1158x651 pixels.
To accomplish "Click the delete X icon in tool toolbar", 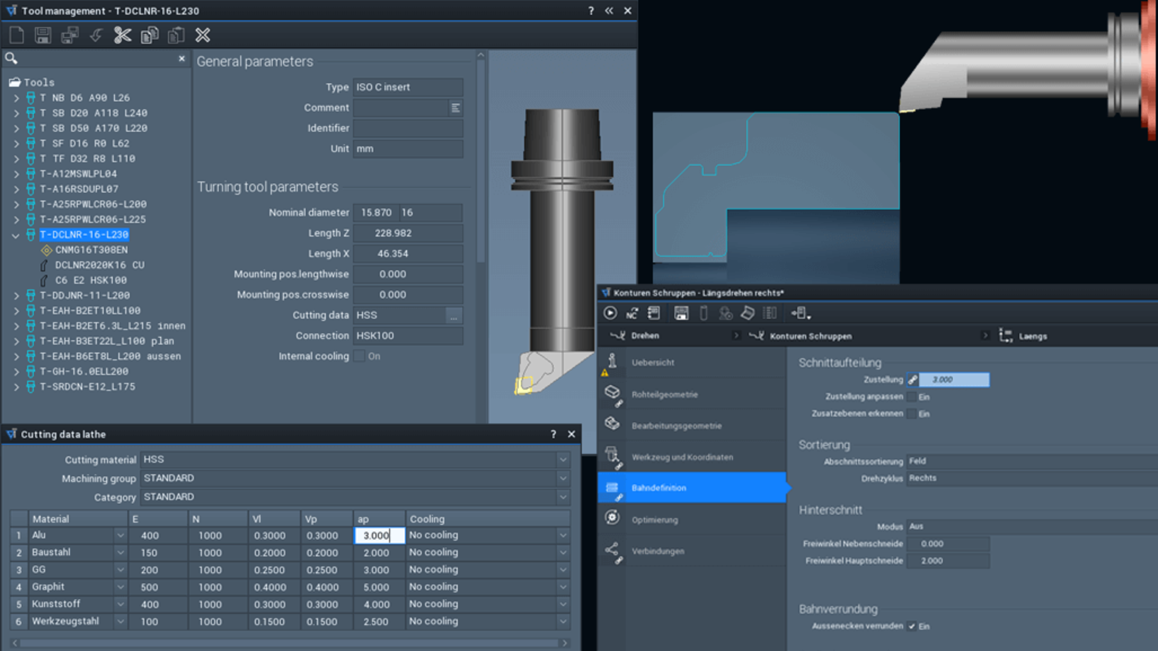I will 203,36.
